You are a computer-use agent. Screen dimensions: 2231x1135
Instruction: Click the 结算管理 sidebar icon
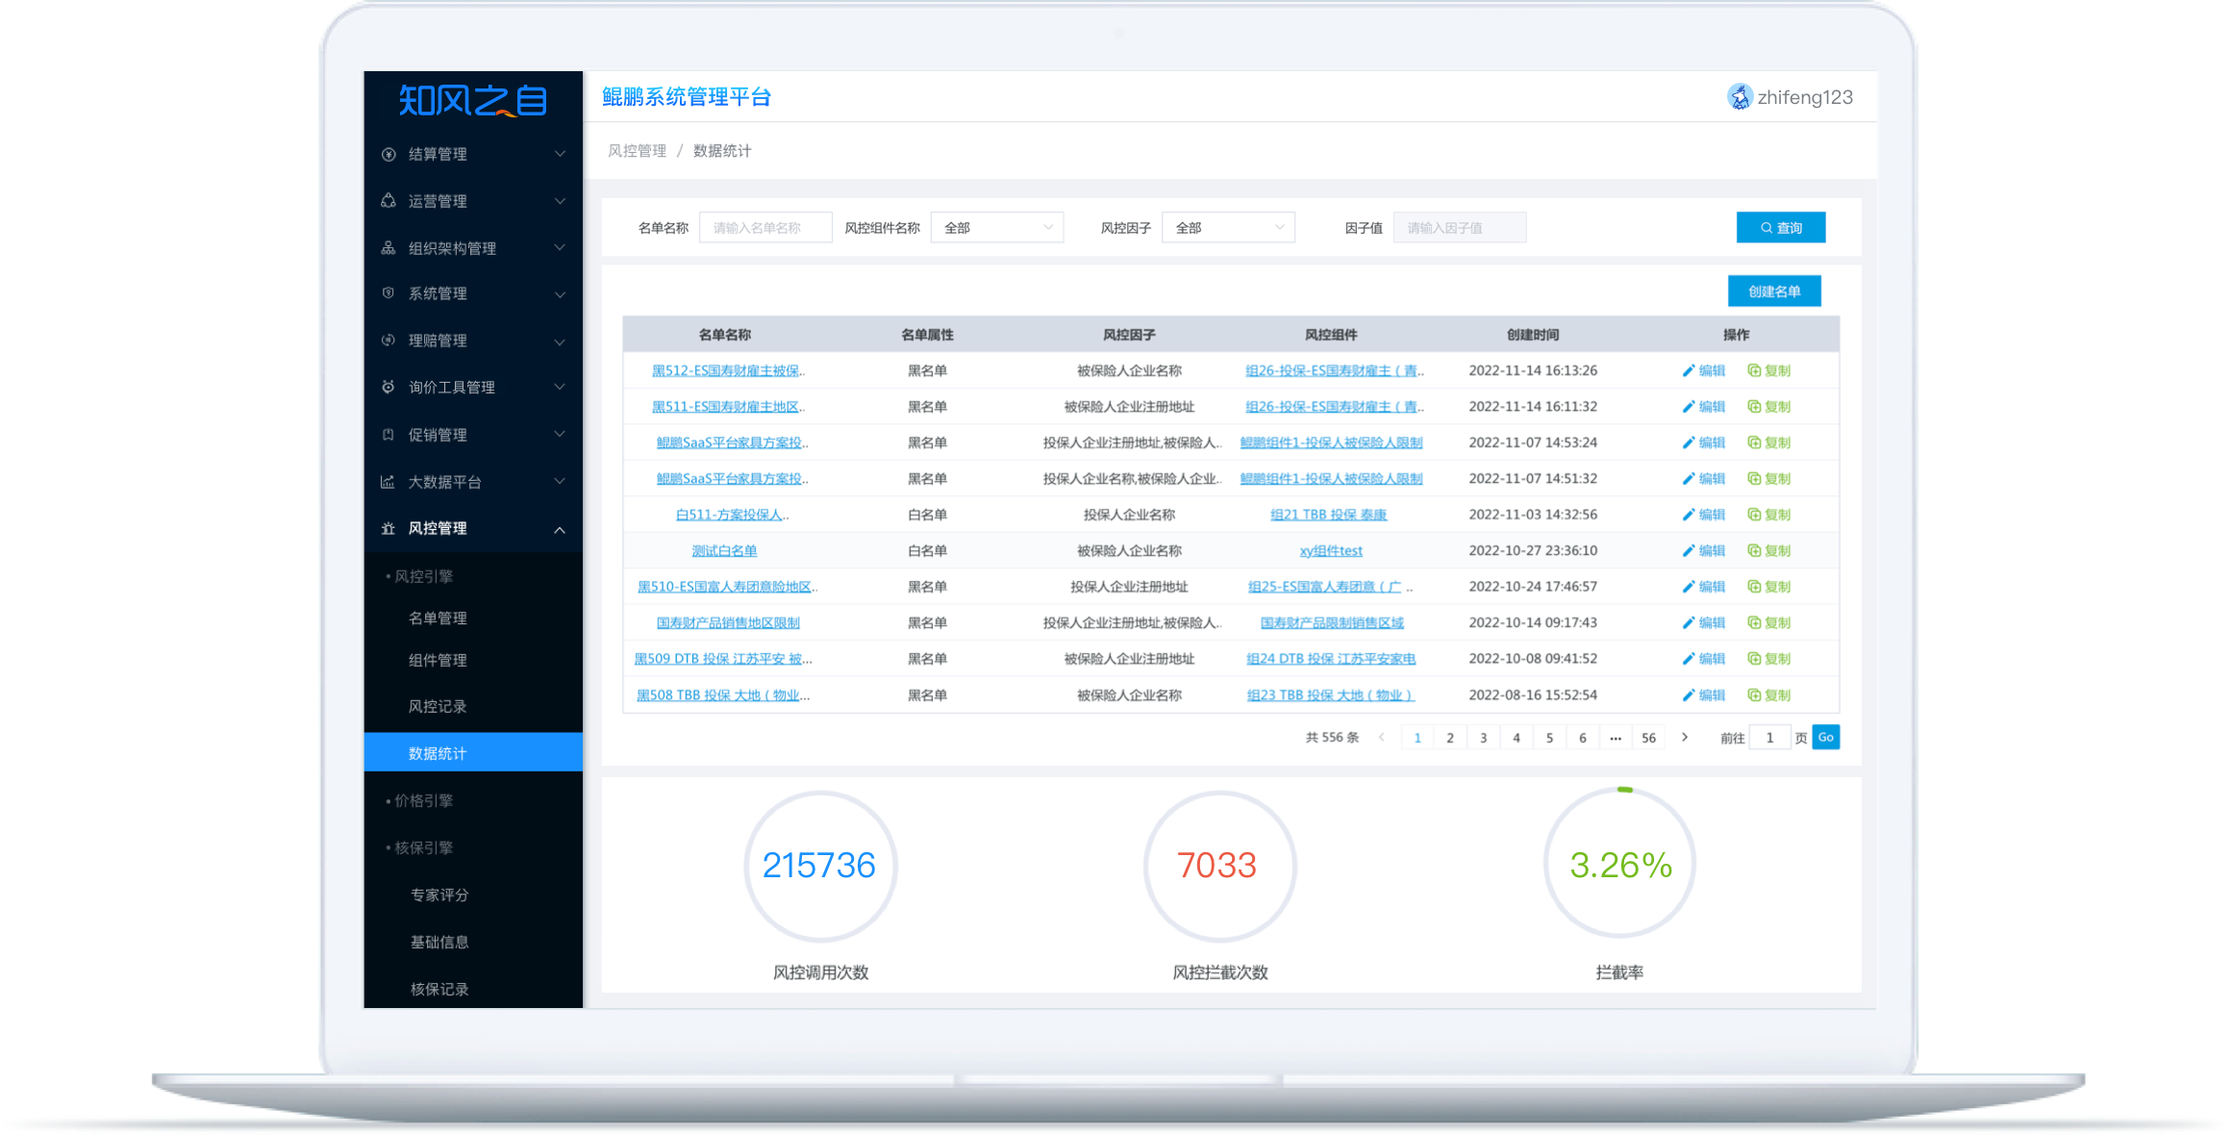tap(389, 154)
